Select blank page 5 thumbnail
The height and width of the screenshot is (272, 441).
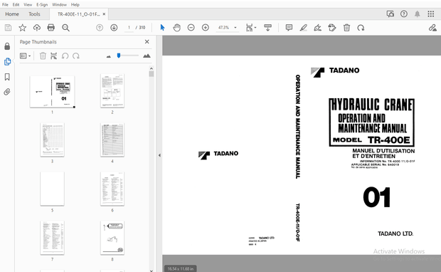(x=53, y=189)
